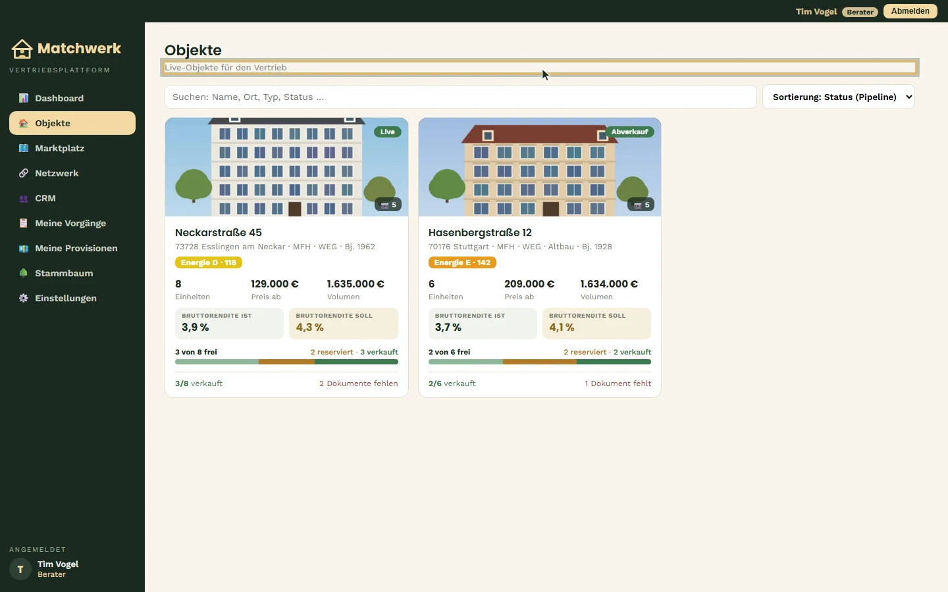
Task: Click the 'Energie D · 118' tag
Action: coord(209,262)
